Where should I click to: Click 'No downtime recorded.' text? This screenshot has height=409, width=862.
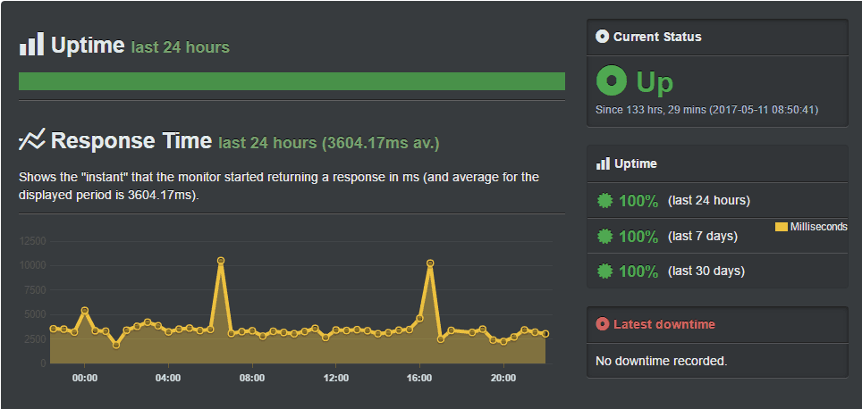click(x=662, y=362)
